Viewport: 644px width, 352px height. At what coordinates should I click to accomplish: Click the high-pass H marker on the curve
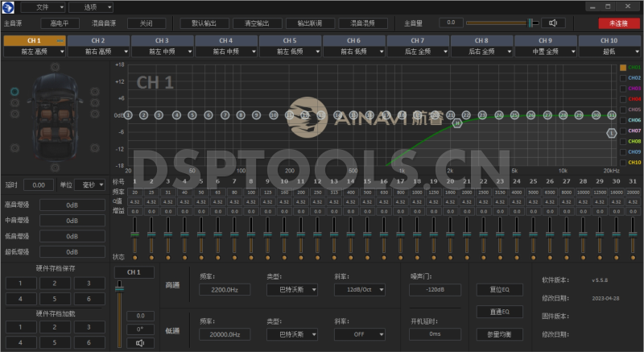click(x=457, y=123)
